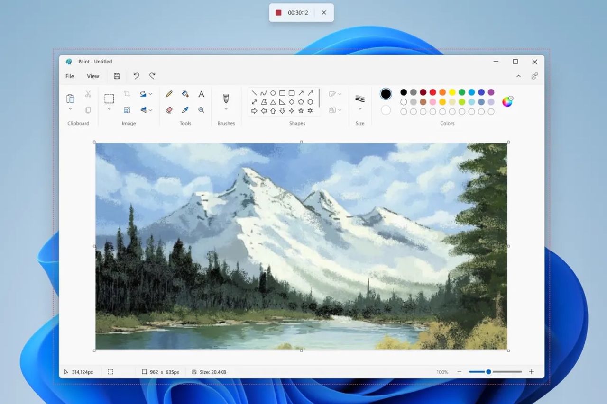
Task: Open the View menu
Action: [92, 76]
